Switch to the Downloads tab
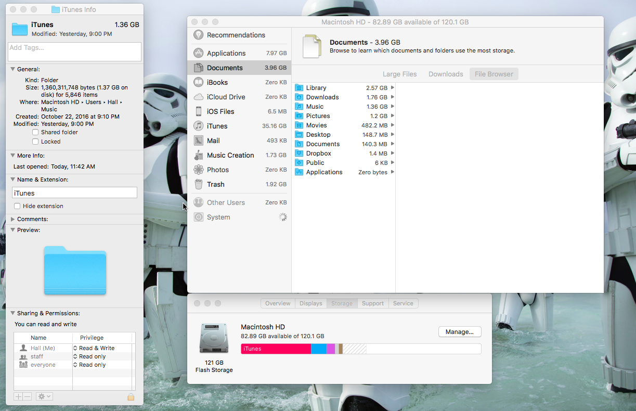This screenshot has width=636, height=411. coord(446,74)
